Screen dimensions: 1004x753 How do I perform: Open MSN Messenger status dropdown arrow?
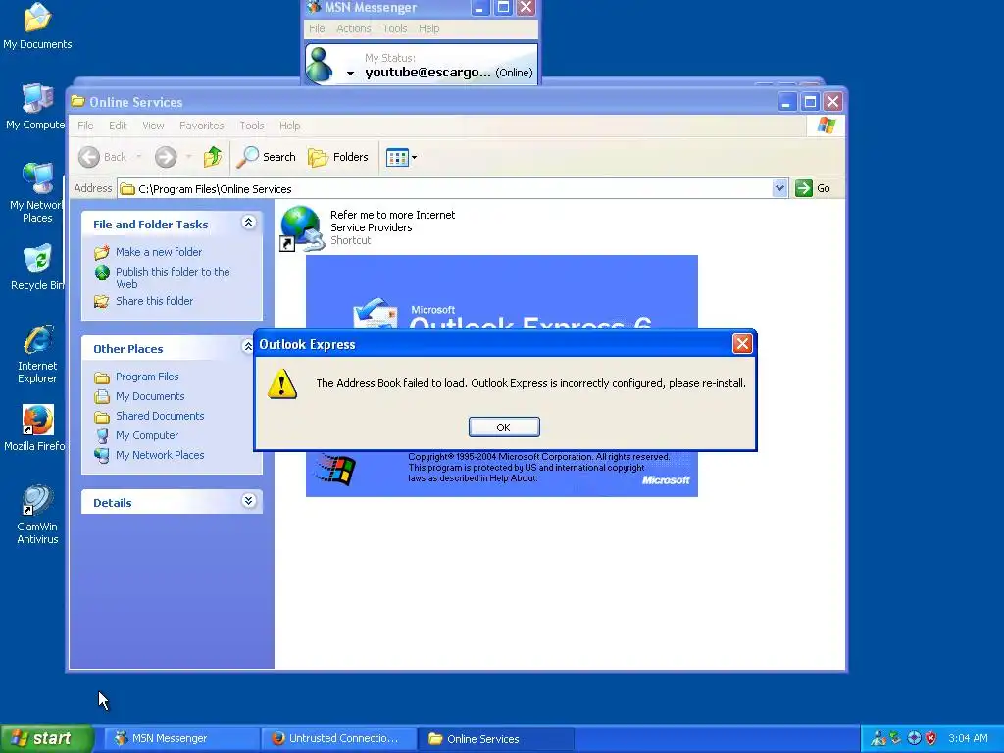pyautogui.click(x=350, y=73)
